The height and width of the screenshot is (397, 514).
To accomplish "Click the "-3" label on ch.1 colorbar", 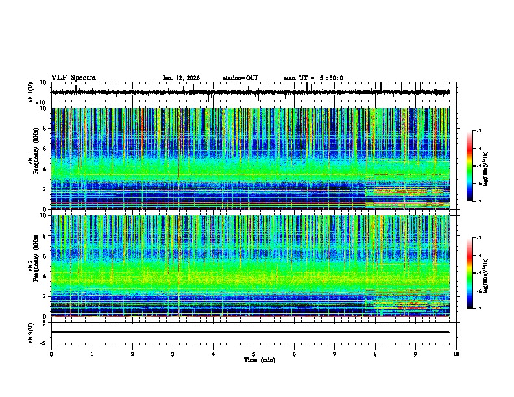I will point(478,130).
